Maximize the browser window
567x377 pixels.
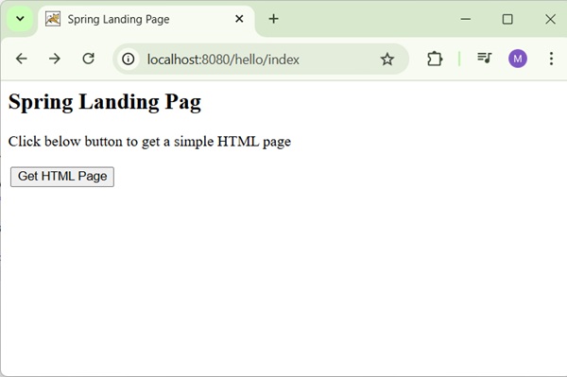pos(507,19)
